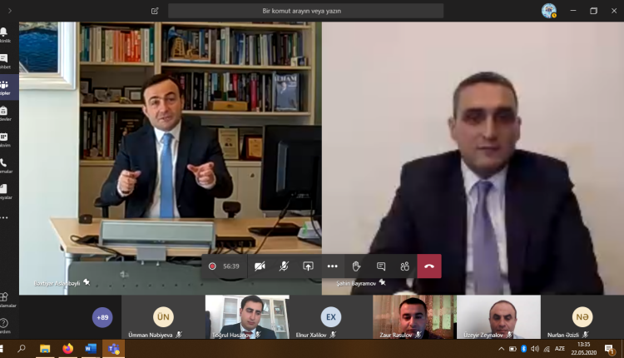Unmute the microphone in meeting toolbar
Image resolution: width=624 pixels, height=358 pixels.
click(284, 266)
